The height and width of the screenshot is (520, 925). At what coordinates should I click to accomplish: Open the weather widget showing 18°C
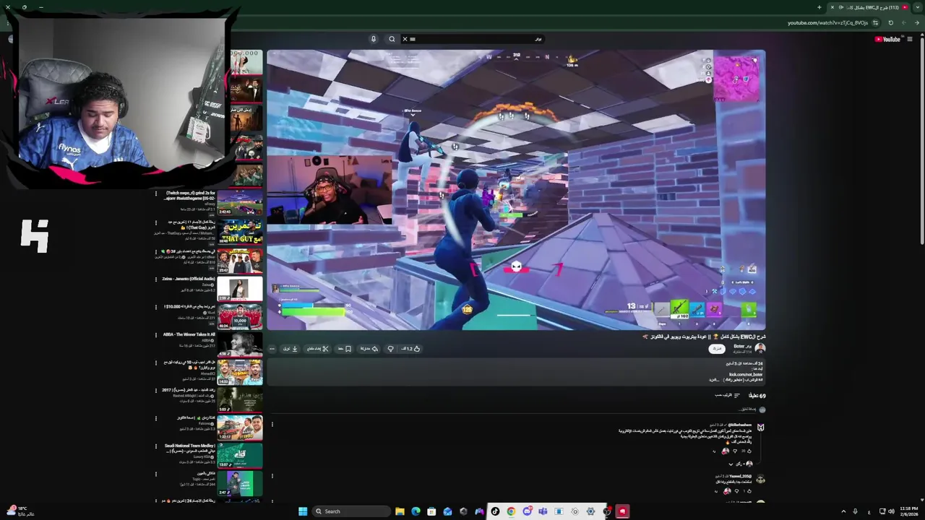click(x=20, y=511)
